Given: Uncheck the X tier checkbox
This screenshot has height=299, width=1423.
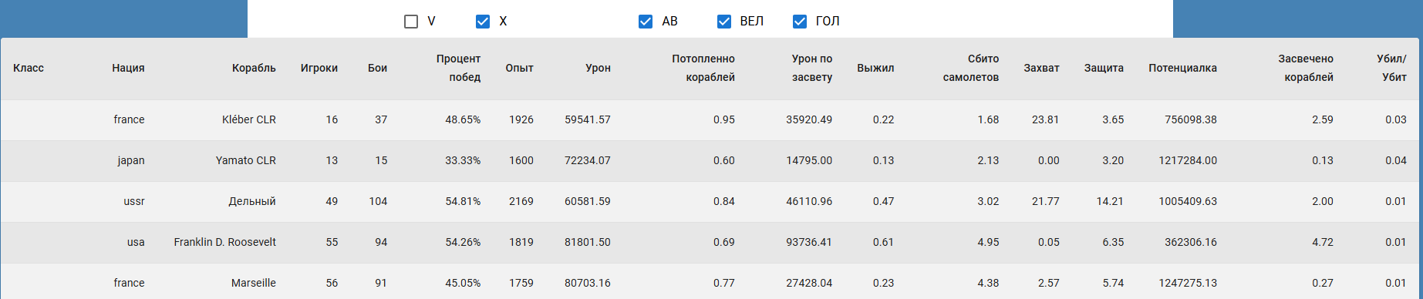Looking at the screenshot, I should click(483, 22).
